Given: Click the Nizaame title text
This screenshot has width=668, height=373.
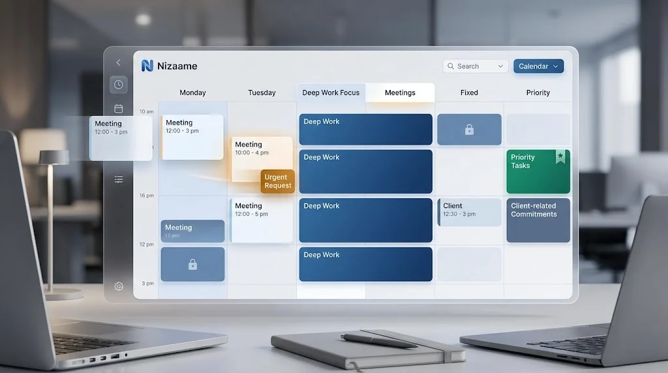Looking at the screenshot, I should tap(177, 66).
